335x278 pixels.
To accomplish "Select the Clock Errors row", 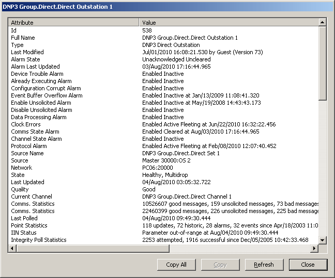I will click(26, 124).
